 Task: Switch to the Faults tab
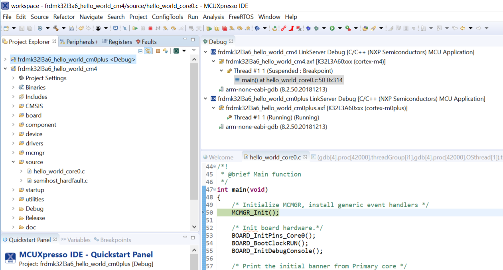click(x=146, y=42)
